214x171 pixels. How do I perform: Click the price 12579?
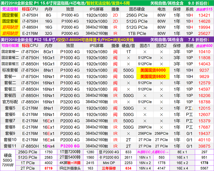[204, 83]
